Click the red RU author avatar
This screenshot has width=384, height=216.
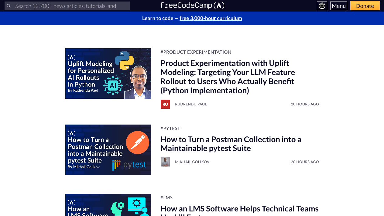165,104
